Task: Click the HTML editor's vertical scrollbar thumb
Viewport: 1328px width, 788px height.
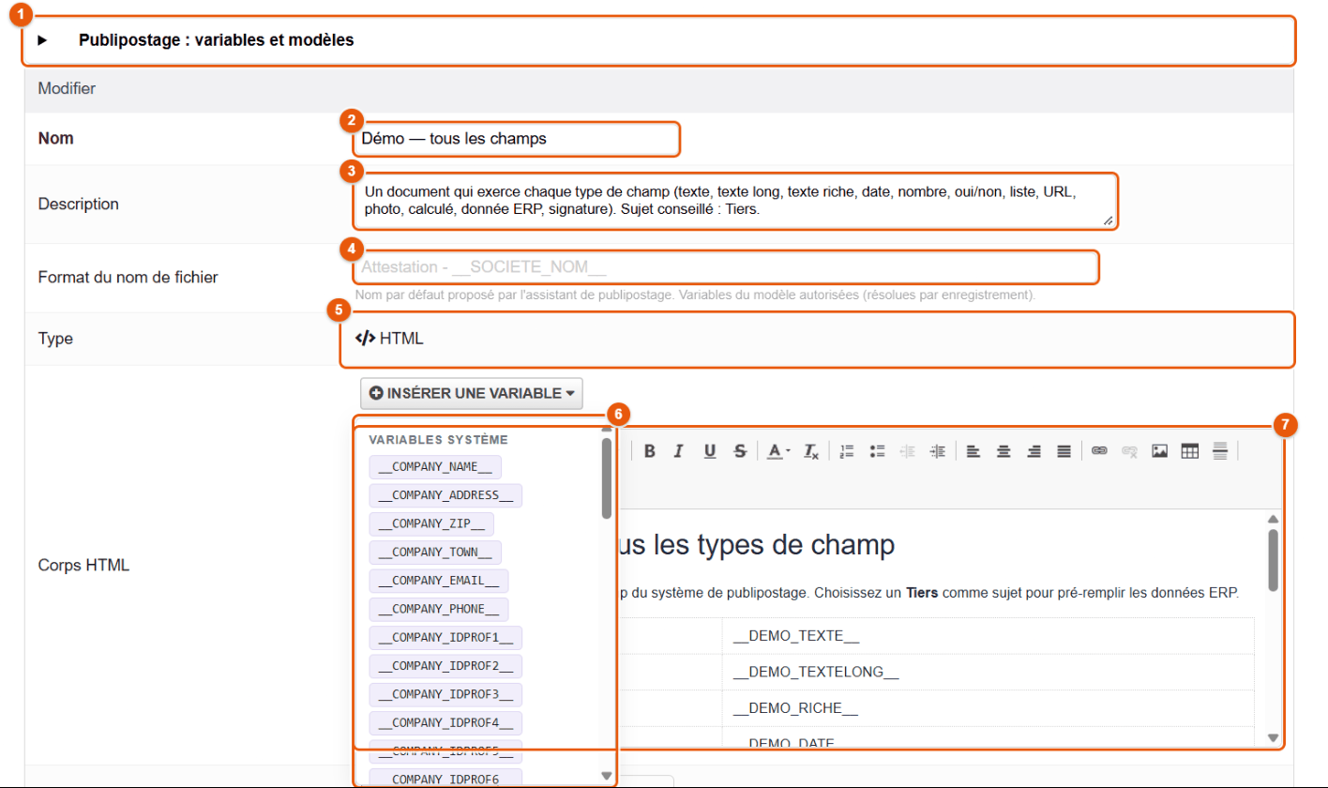Action: click(x=1273, y=559)
